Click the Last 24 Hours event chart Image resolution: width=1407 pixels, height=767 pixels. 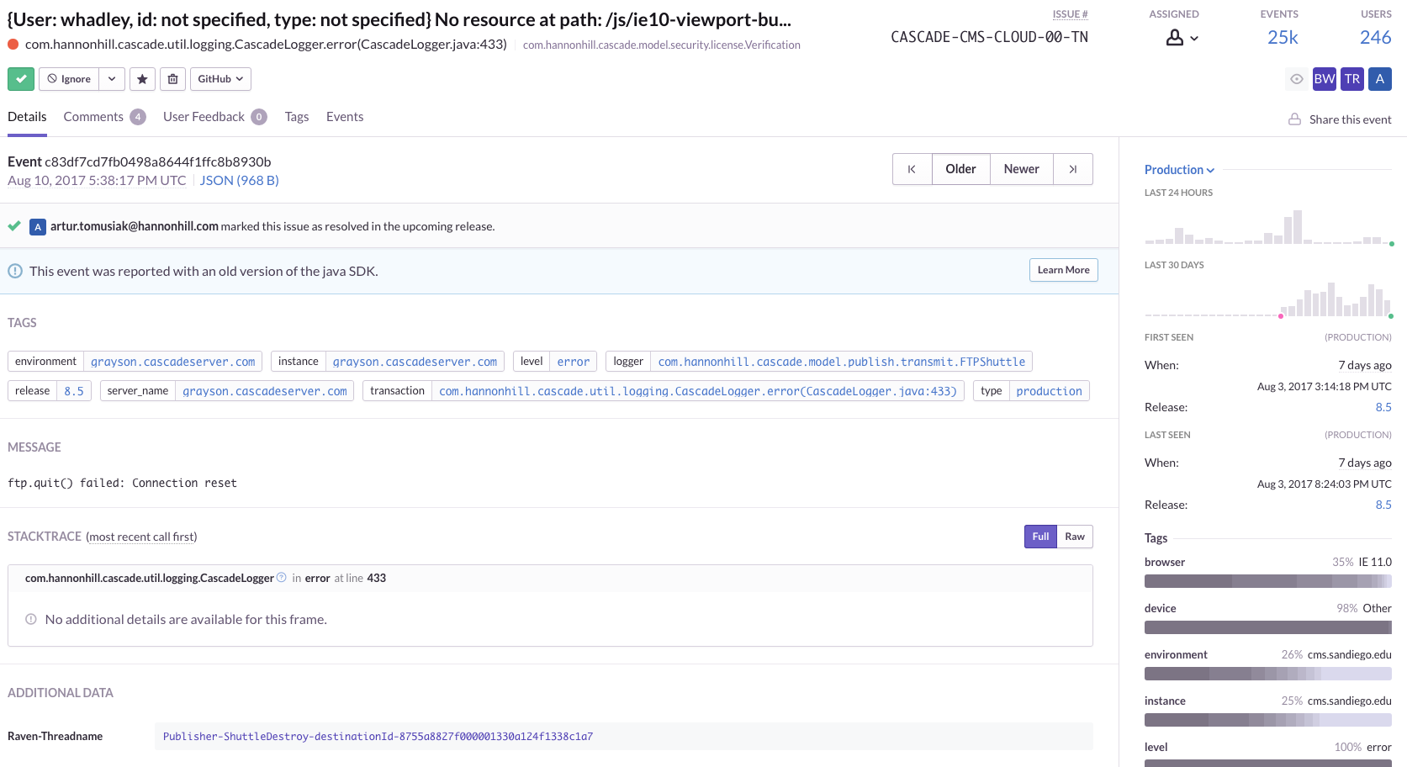point(1268,227)
